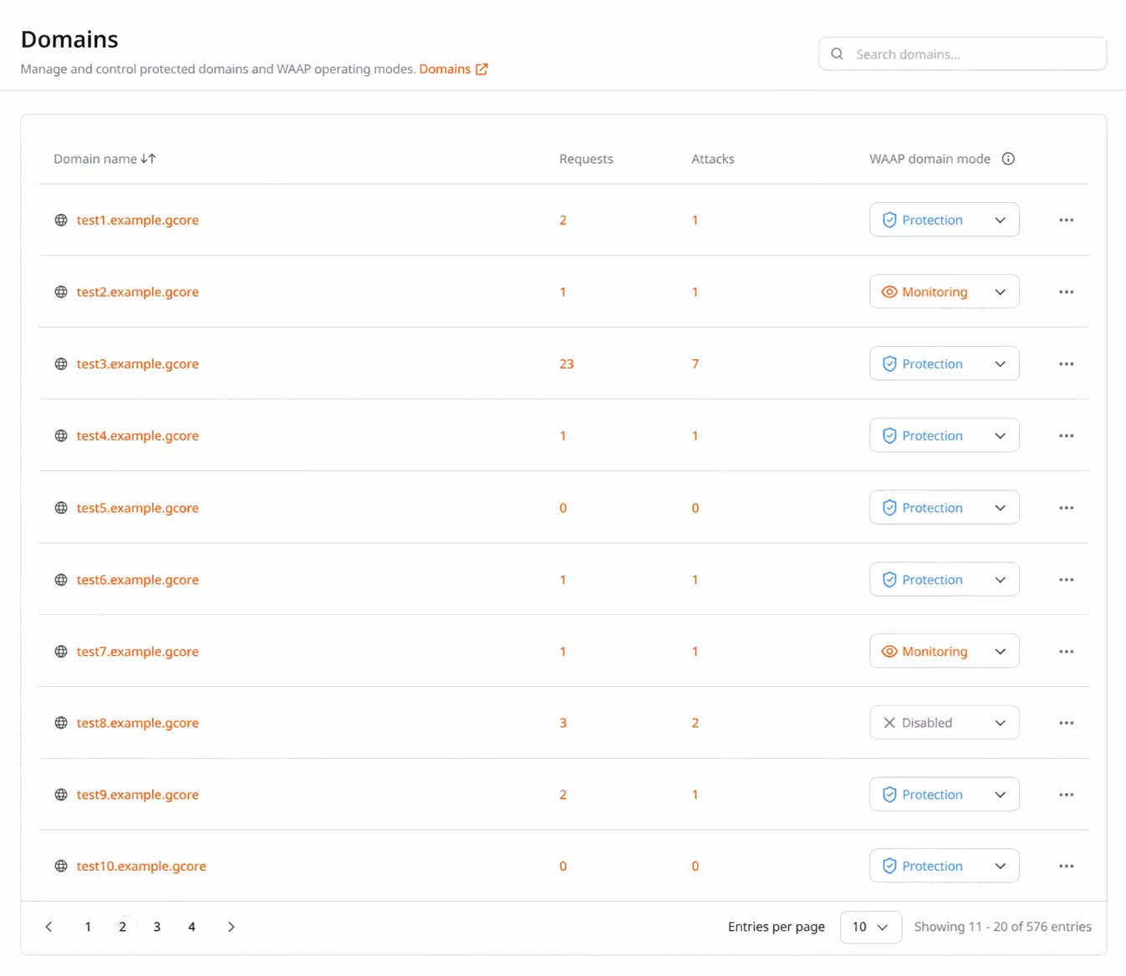Click the Requests value 0 for test5.example.gcore
1126x976 pixels.
563,507
